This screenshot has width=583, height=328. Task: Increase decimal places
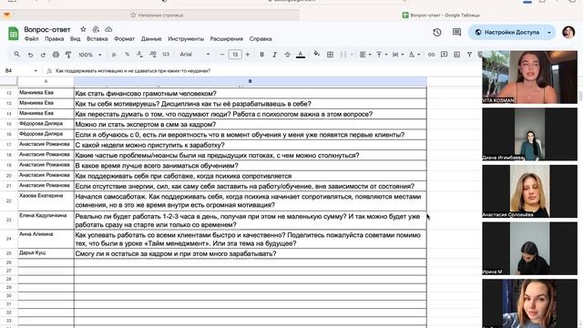(153, 55)
